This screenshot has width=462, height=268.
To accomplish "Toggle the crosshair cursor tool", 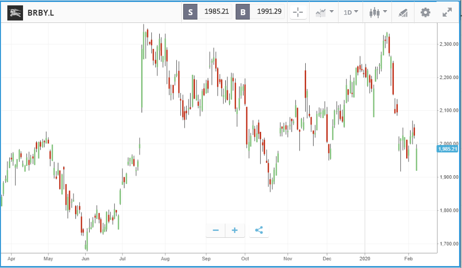I will pyautogui.click(x=298, y=12).
